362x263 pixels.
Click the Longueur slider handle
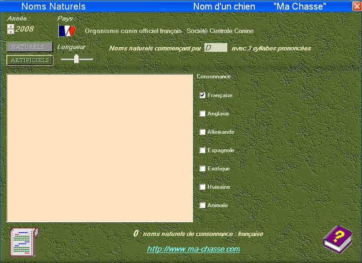coord(77,58)
